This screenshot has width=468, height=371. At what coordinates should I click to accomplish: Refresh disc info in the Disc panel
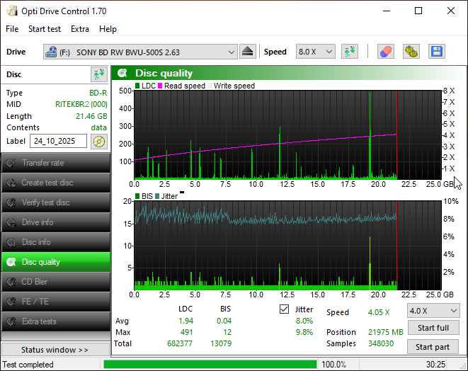pyautogui.click(x=98, y=74)
